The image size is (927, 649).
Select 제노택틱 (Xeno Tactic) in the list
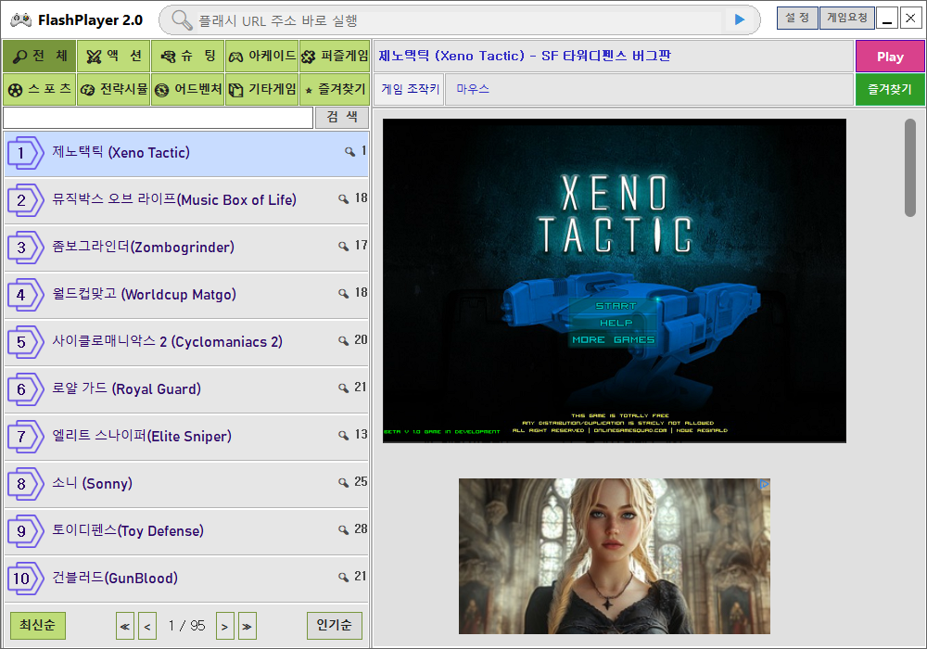click(x=186, y=154)
